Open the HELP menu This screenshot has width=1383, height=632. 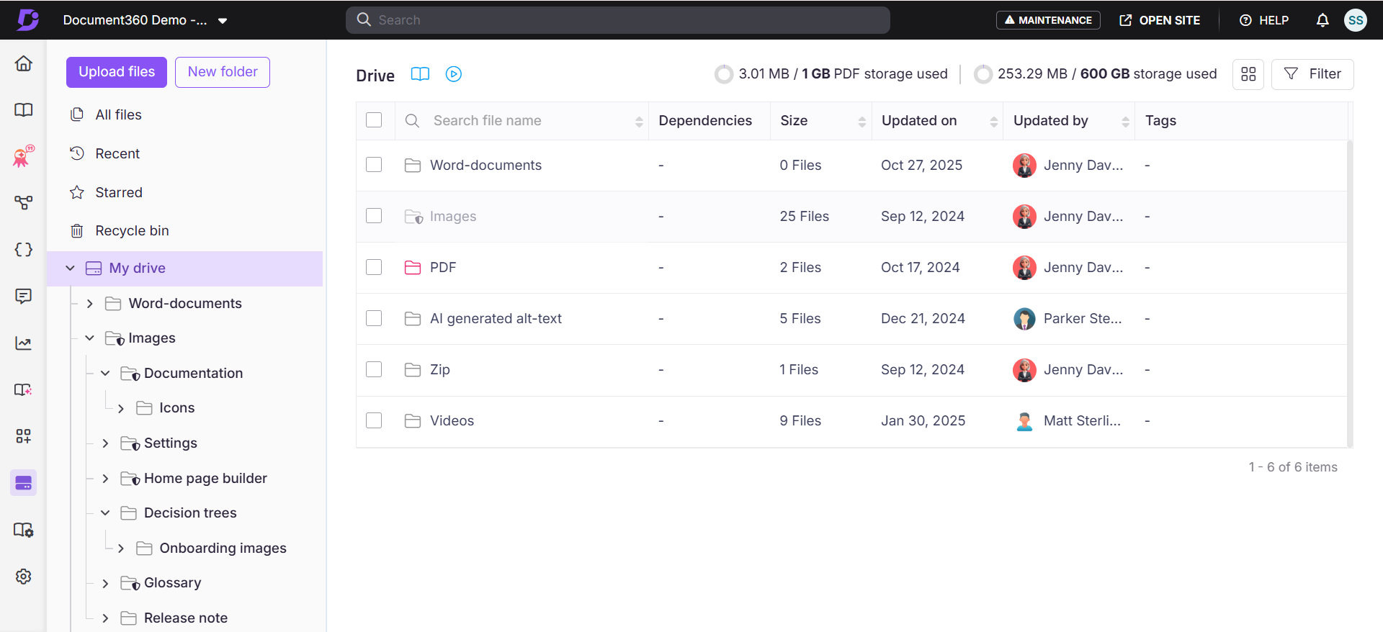click(x=1264, y=20)
